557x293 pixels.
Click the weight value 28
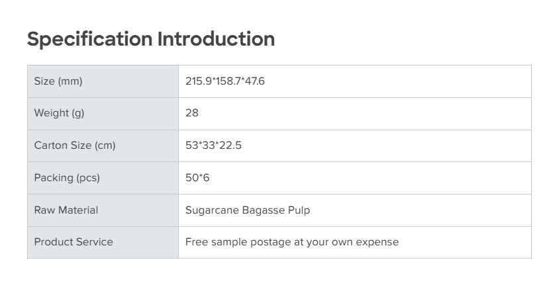[x=192, y=113]
